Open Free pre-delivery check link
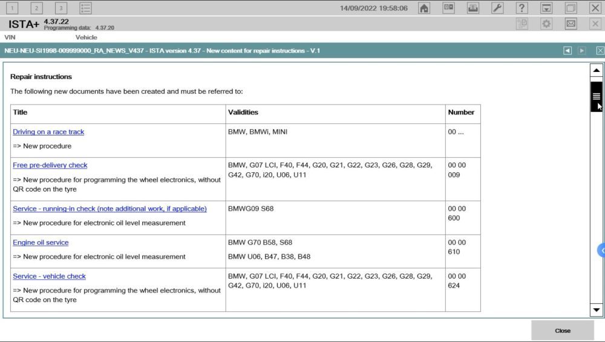The image size is (605, 342). [x=50, y=165]
